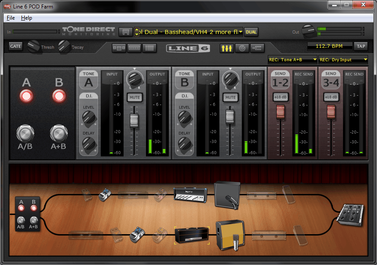Select the black amp head in Tone B
The image size is (377, 265).
192,236
